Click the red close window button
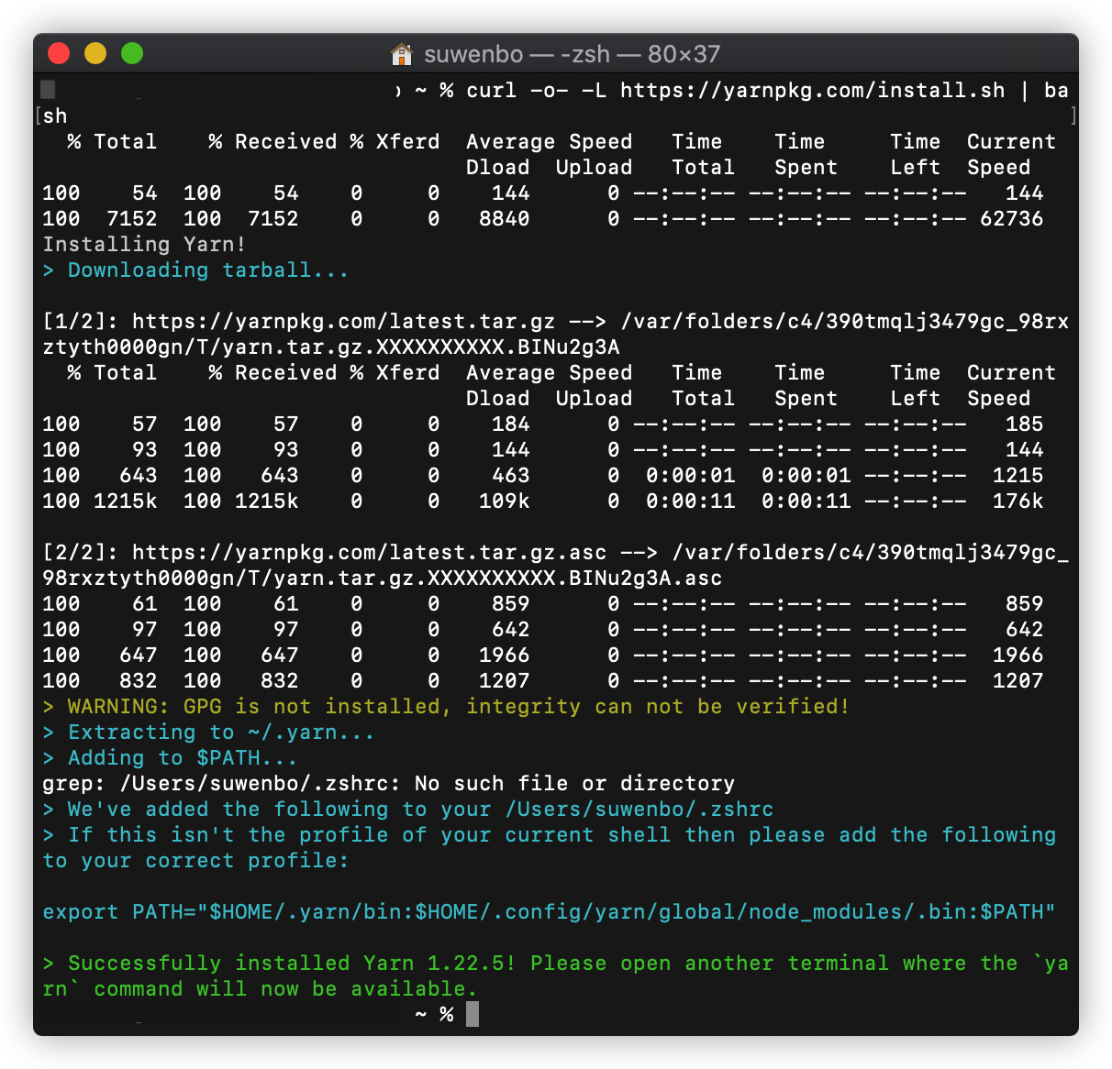Screen dimensions: 1112x1069 pos(59,53)
